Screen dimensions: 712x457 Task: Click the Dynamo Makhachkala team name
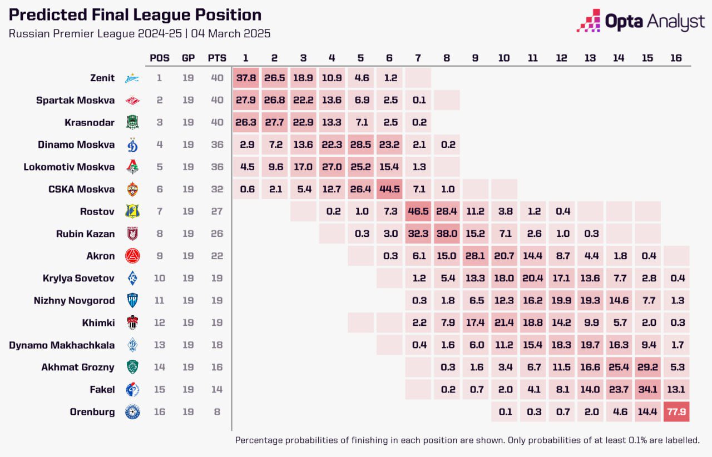coord(62,345)
